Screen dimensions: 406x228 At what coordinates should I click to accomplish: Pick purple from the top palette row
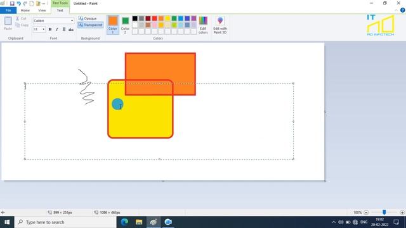(x=193, y=18)
